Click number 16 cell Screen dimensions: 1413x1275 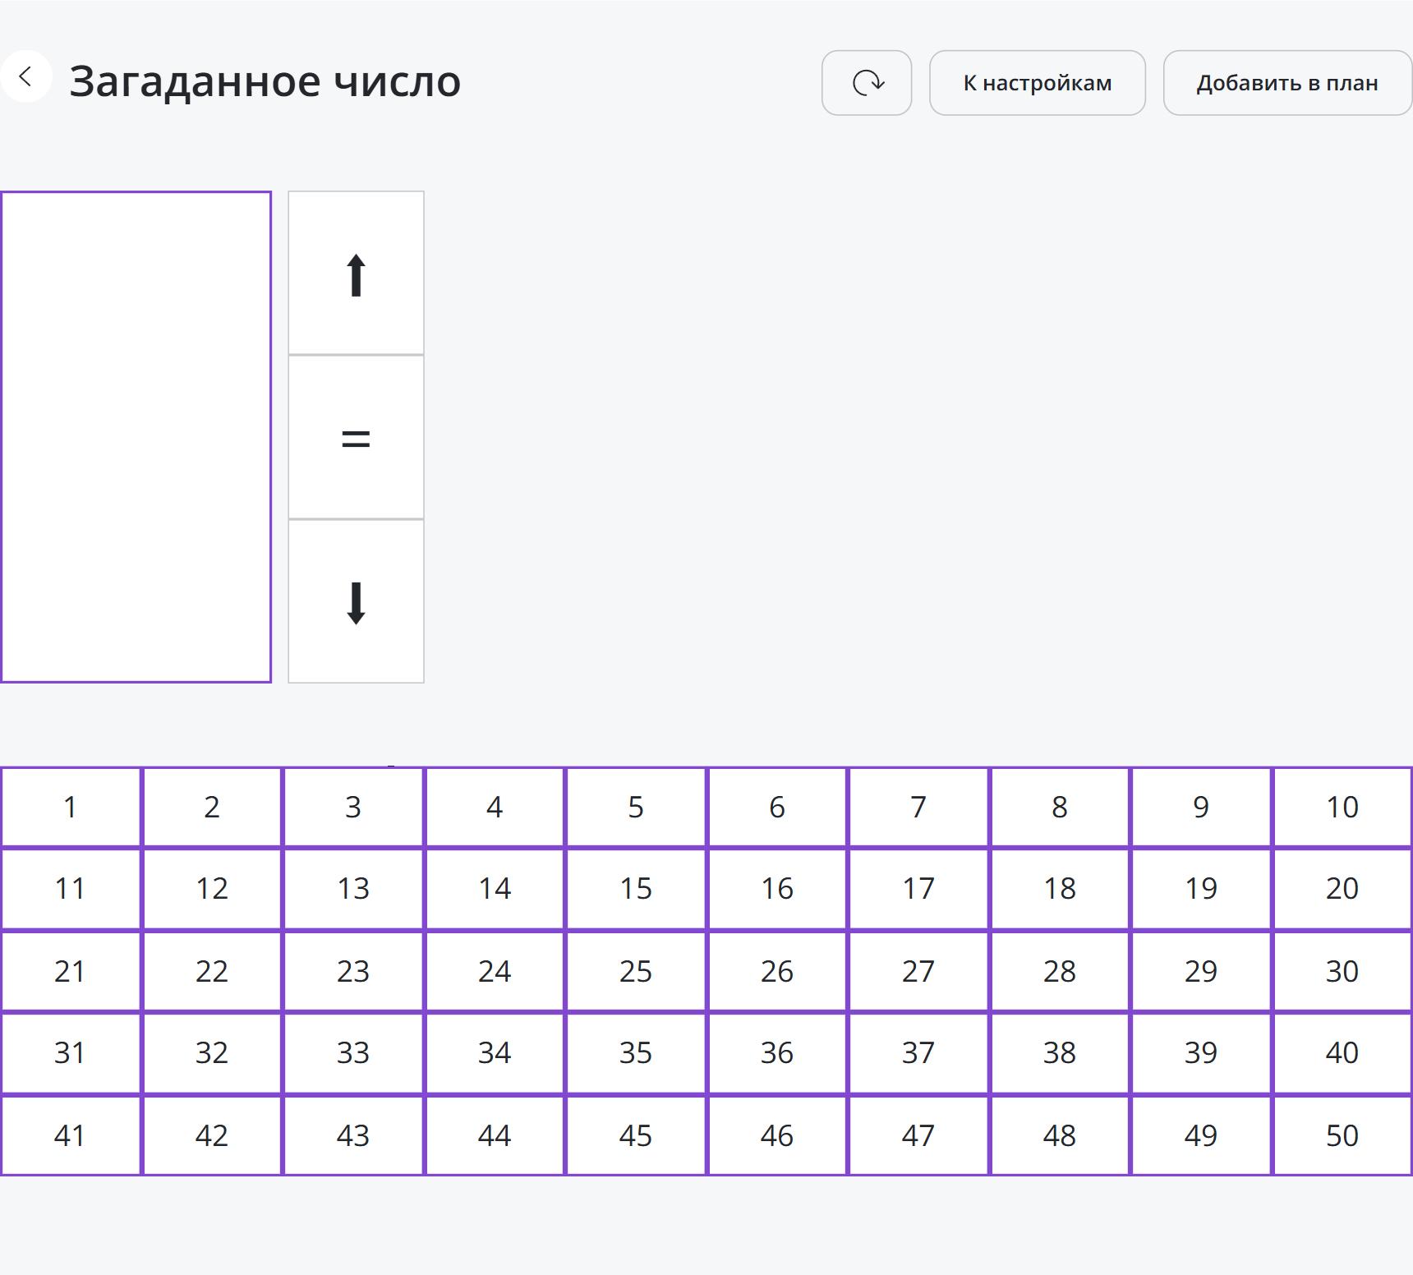coord(777,889)
